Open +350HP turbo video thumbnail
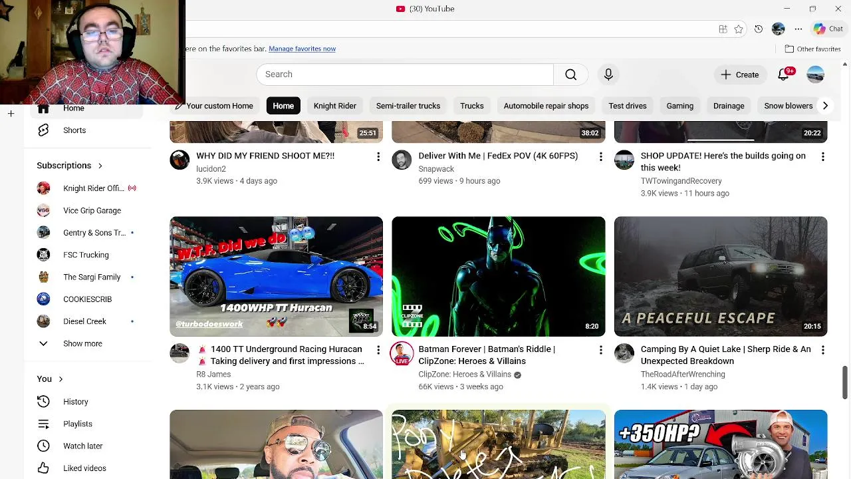This screenshot has width=851, height=479. click(x=721, y=444)
